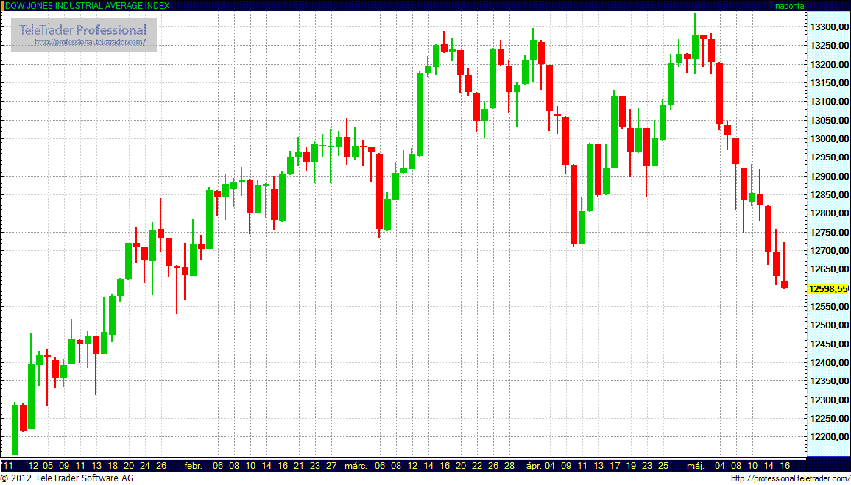The width and height of the screenshot is (851, 485).
Task: Click the 21 date label on time axis
Action: pos(298,466)
